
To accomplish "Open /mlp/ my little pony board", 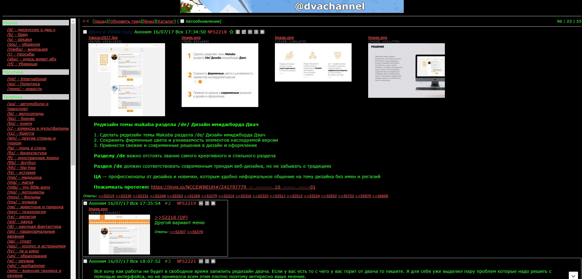I will click(29, 187).
